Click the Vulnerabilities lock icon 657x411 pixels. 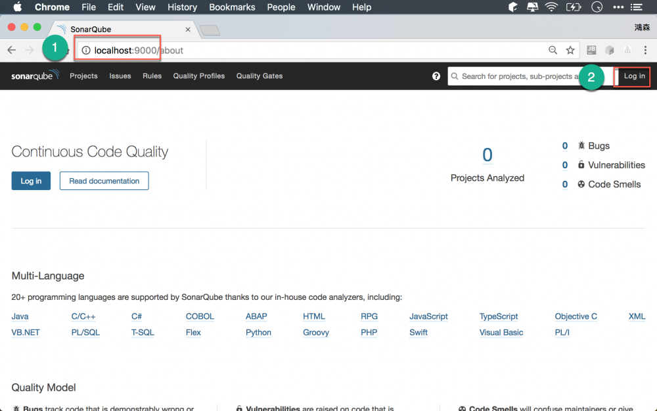[x=580, y=165]
